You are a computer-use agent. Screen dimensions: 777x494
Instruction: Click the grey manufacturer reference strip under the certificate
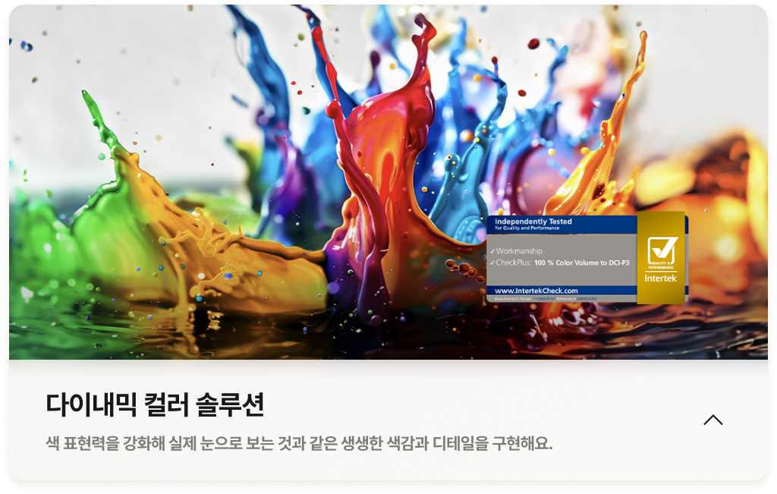(562, 300)
